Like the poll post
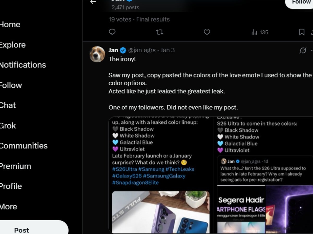 pos(207,32)
